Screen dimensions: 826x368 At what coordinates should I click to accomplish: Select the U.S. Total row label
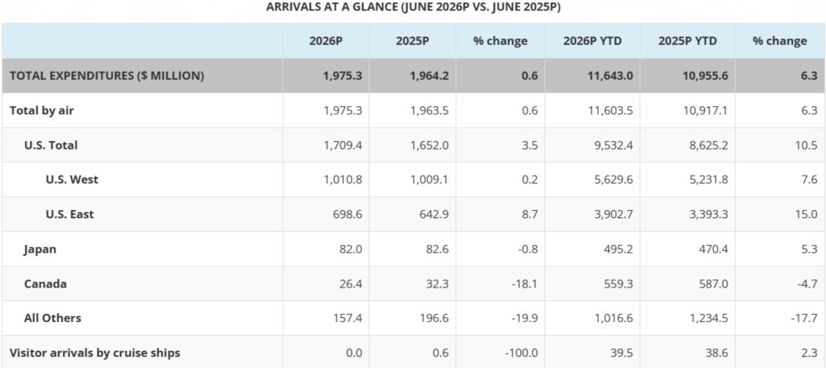click(x=51, y=145)
